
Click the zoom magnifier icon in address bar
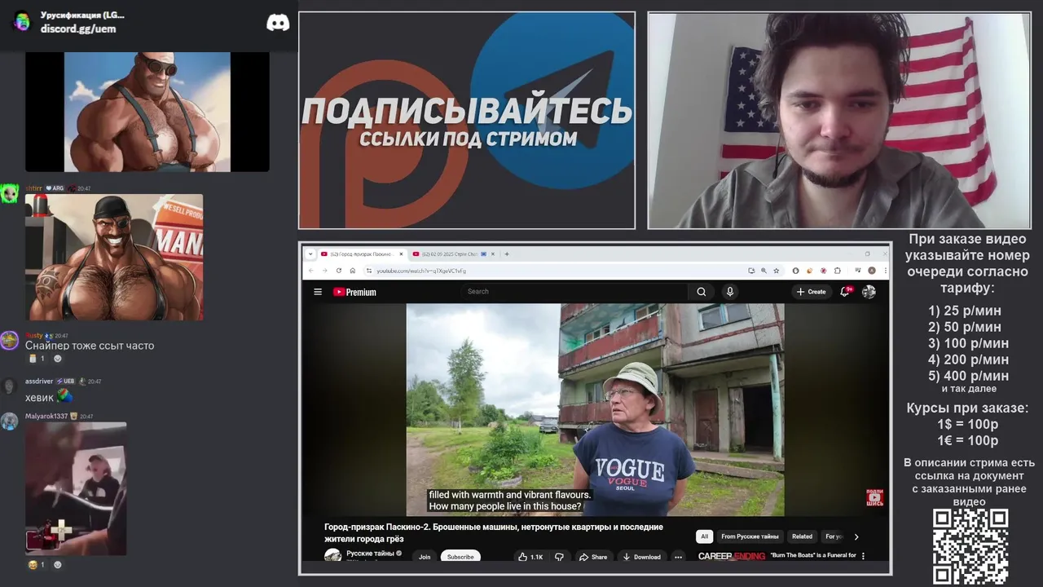coord(764,271)
